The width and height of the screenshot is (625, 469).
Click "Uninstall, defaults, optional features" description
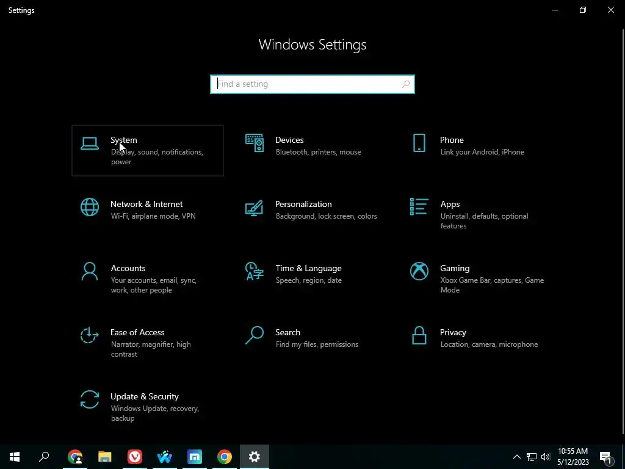tap(484, 221)
